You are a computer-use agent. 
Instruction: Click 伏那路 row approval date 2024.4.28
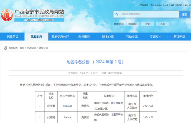(148, 117)
